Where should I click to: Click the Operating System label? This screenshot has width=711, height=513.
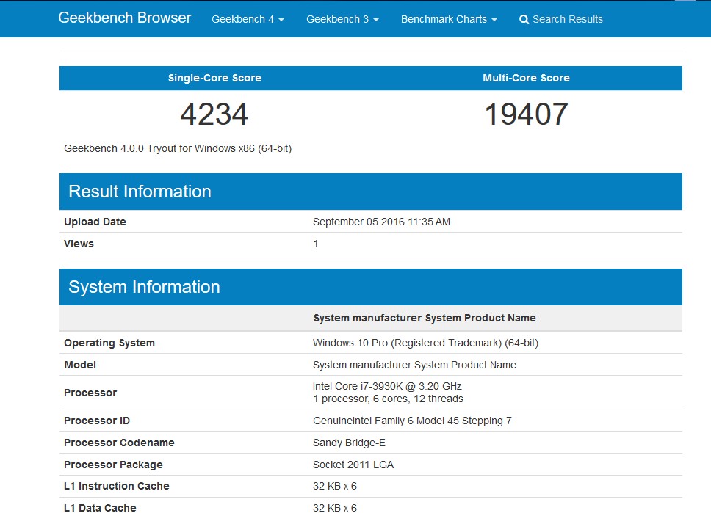click(x=109, y=343)
